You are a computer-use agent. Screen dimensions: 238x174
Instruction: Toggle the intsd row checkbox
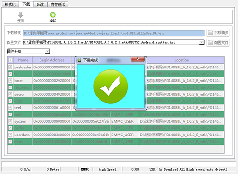click(10, 141)
